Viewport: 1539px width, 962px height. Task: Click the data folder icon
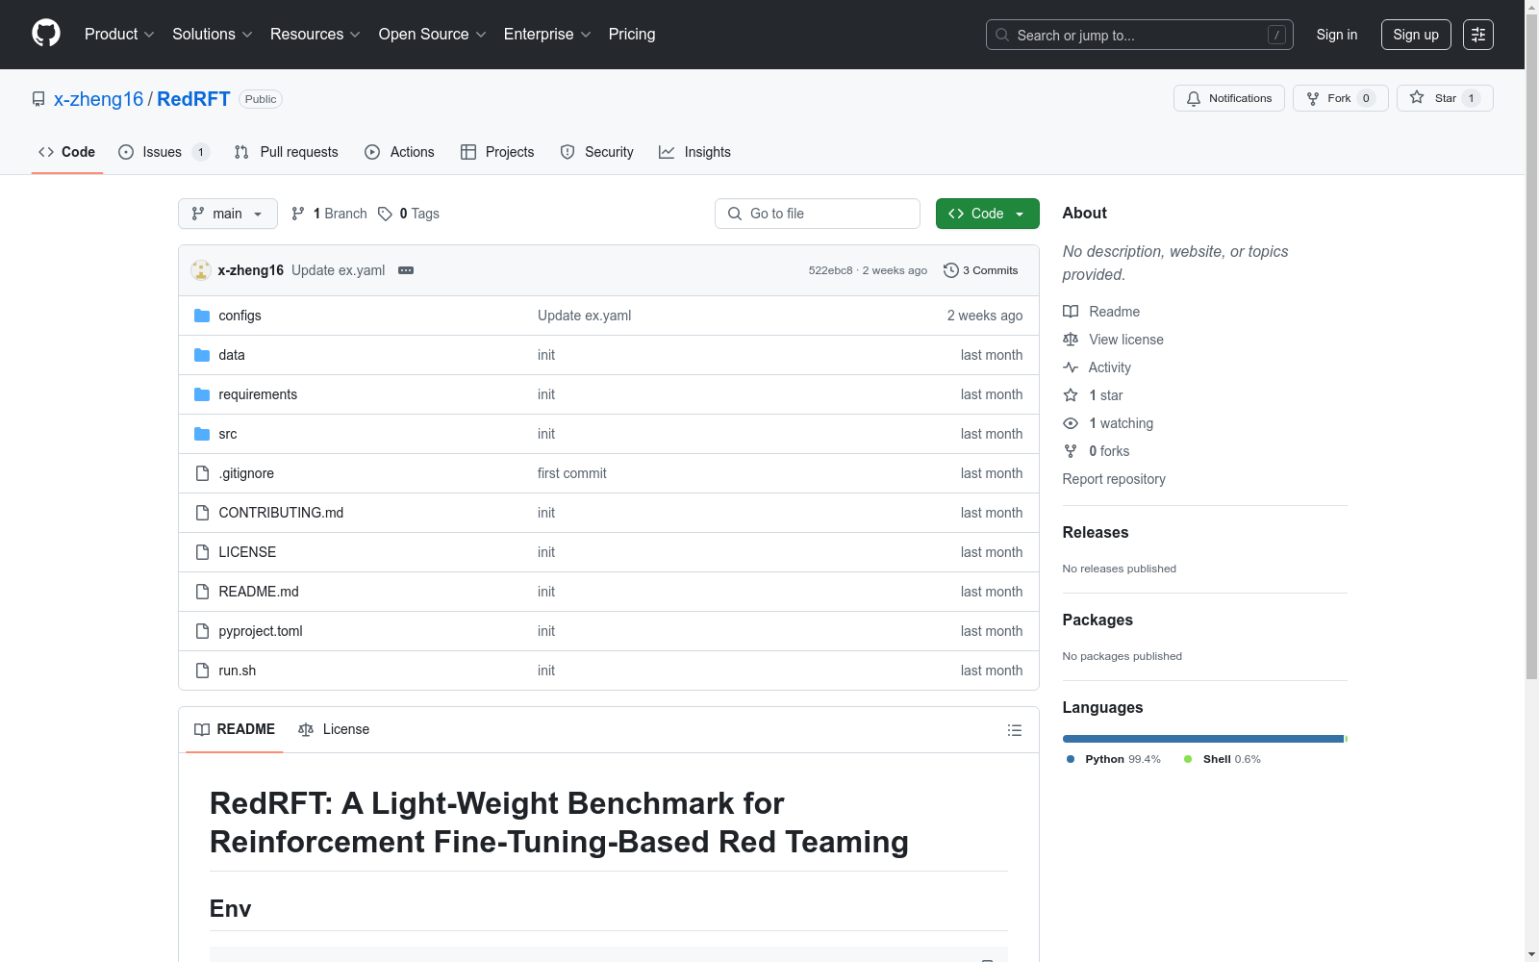click(202, 355)
